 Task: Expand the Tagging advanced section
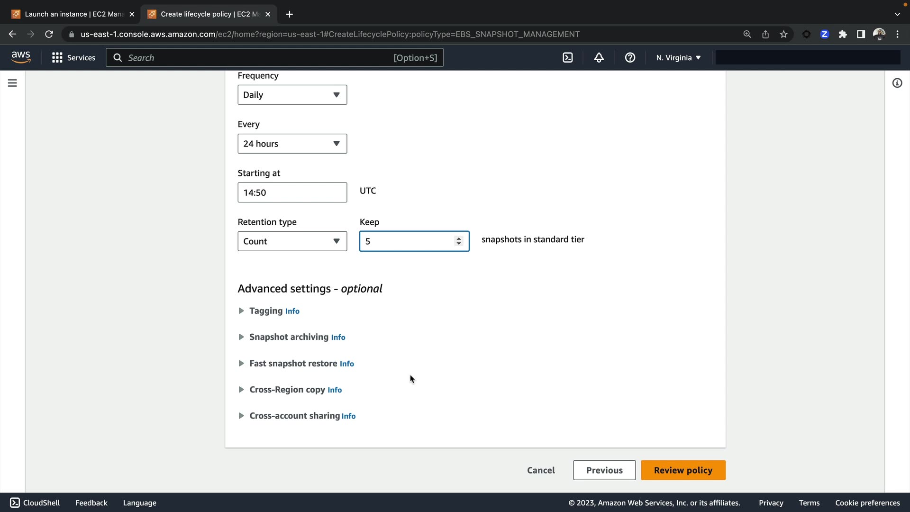265,311
